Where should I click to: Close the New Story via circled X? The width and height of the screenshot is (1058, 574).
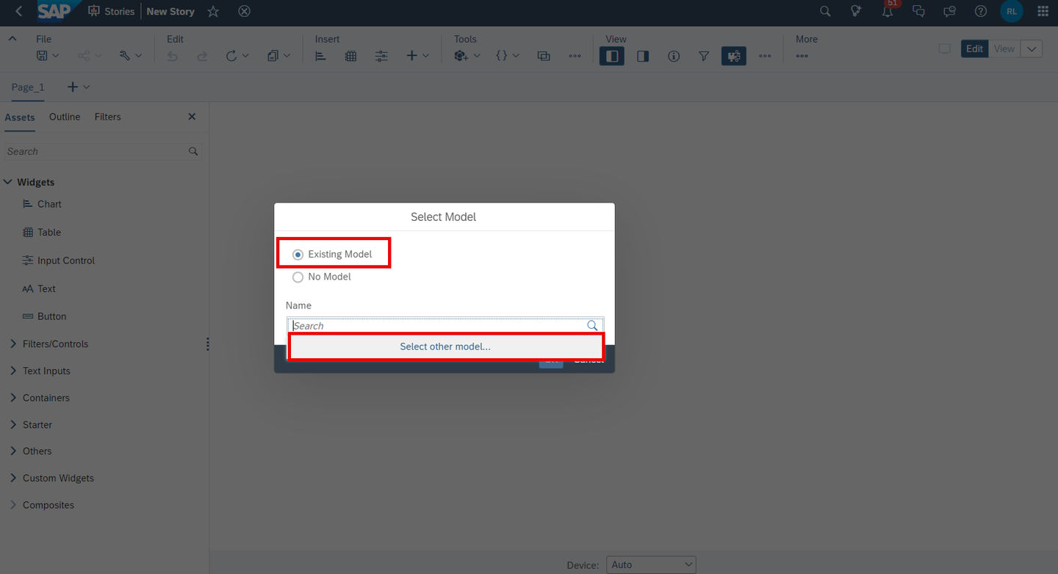[x=245, y=11]
